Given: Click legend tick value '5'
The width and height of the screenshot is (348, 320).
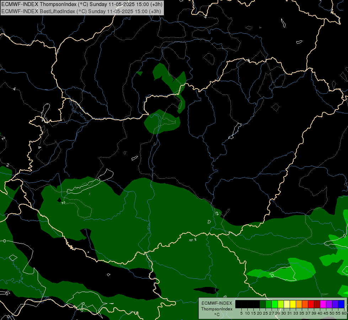Looking at the screenshot, I should click(x=241, y=313).
